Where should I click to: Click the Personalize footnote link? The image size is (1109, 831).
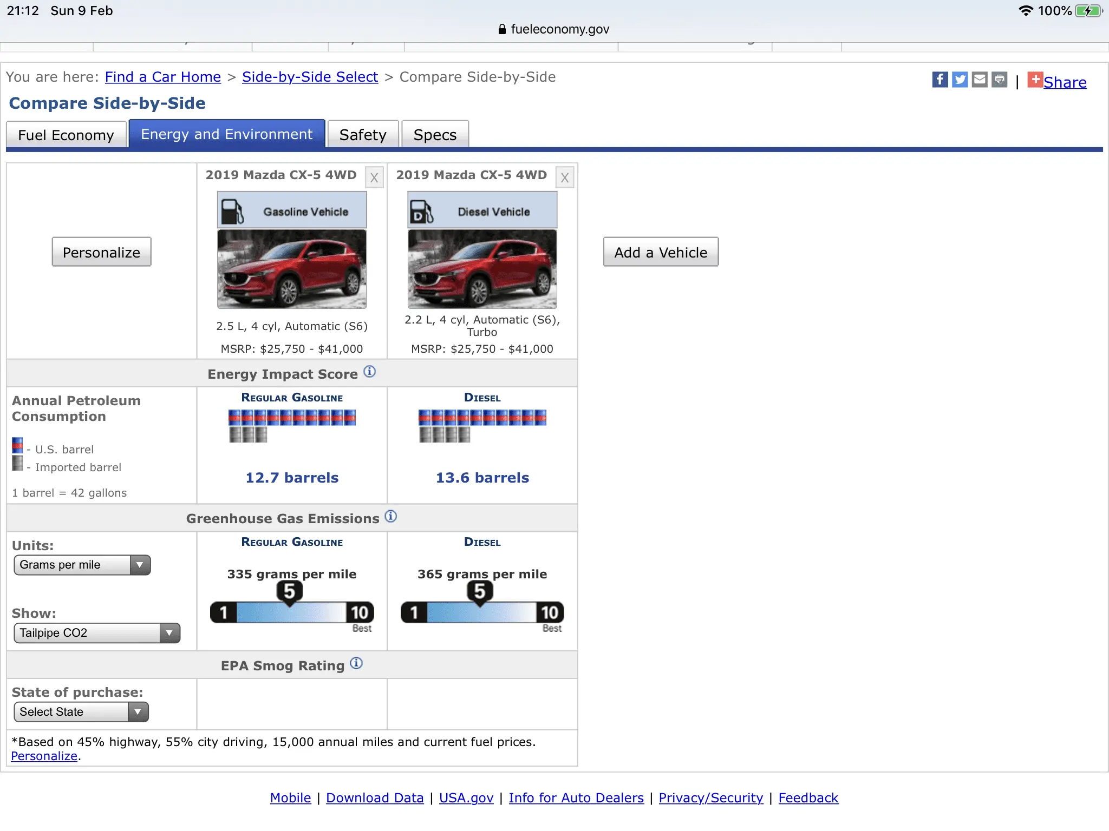tap(44, 756)
